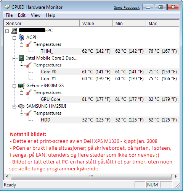Select the SAMSUNG HM250JI hard drive icon
This screenshot has width=183, height=191.
(x=21, y=106)
